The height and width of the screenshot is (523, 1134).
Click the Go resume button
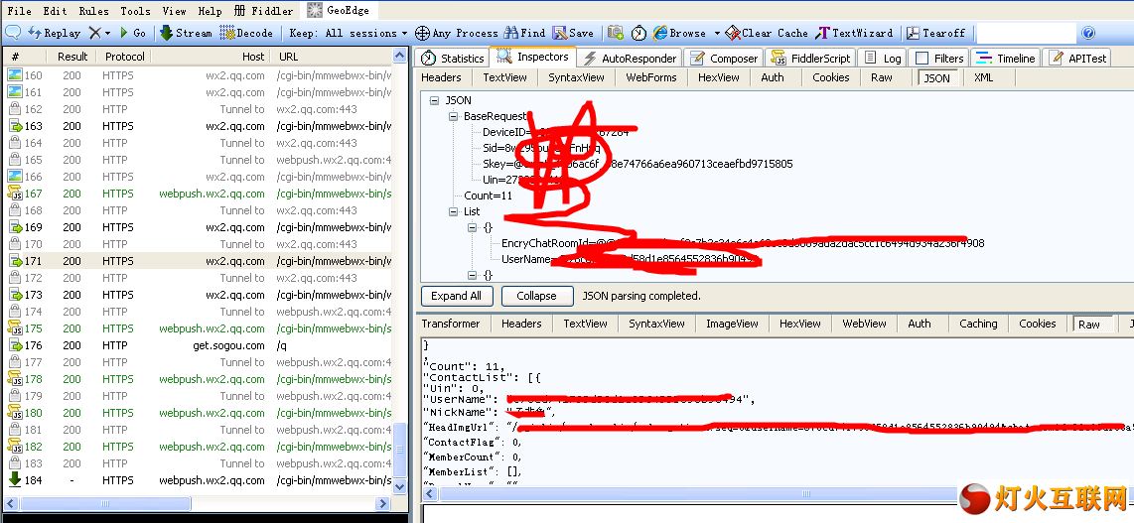132,33
